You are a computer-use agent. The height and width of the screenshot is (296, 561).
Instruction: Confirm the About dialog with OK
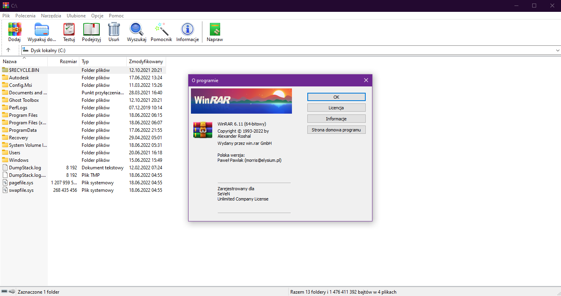point(337,97)
